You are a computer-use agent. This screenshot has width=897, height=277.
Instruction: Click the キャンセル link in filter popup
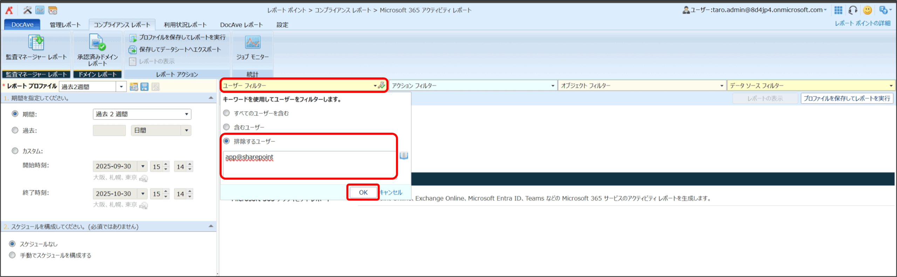pos(391,192)
